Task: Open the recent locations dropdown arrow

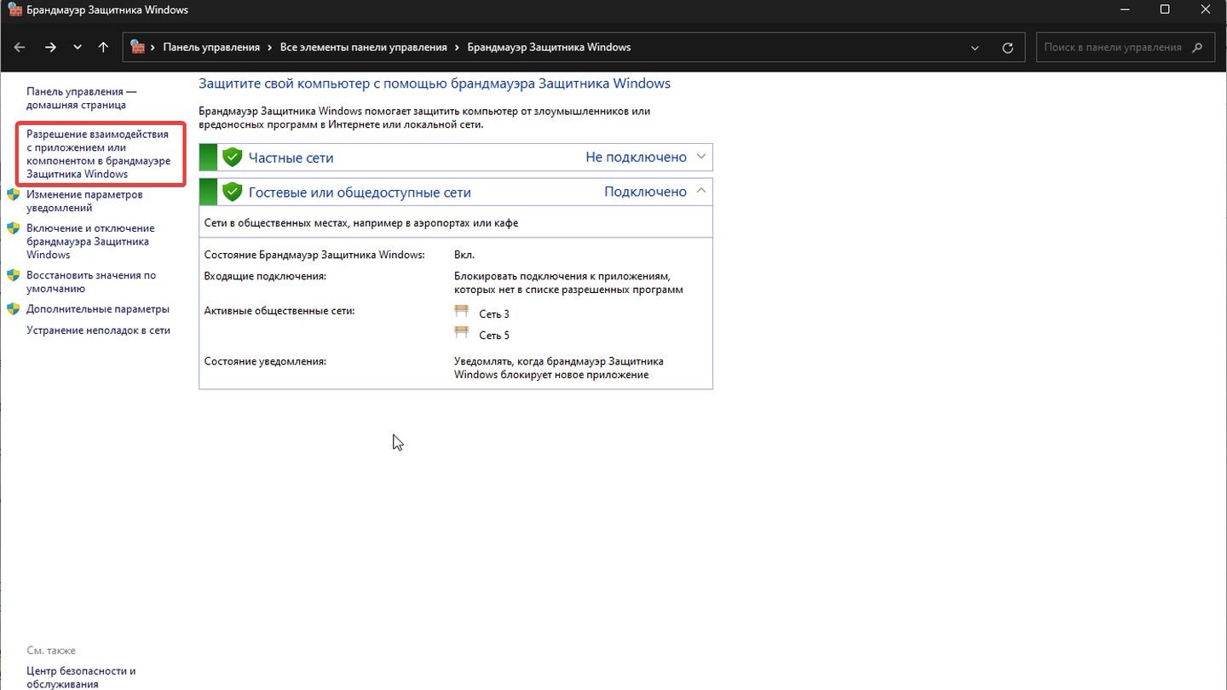Action: (78, 48)
